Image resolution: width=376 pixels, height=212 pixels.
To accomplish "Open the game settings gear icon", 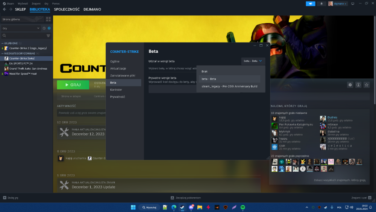I will [350, 85].
